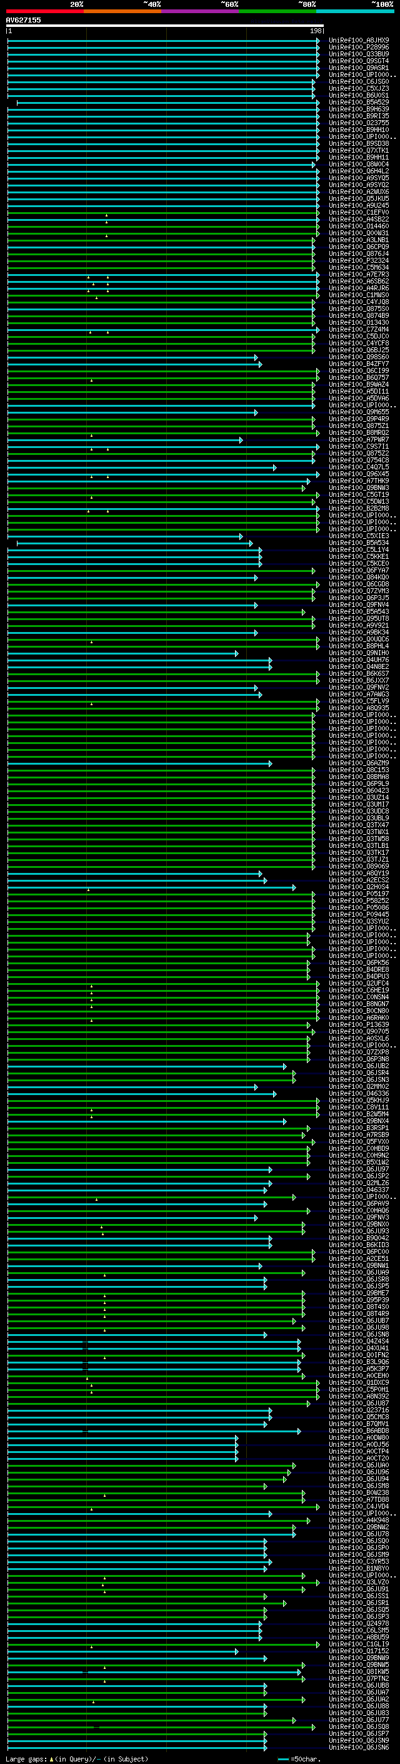
Task: Open hit UniRef100_O14460
Action: pos(358,226)
